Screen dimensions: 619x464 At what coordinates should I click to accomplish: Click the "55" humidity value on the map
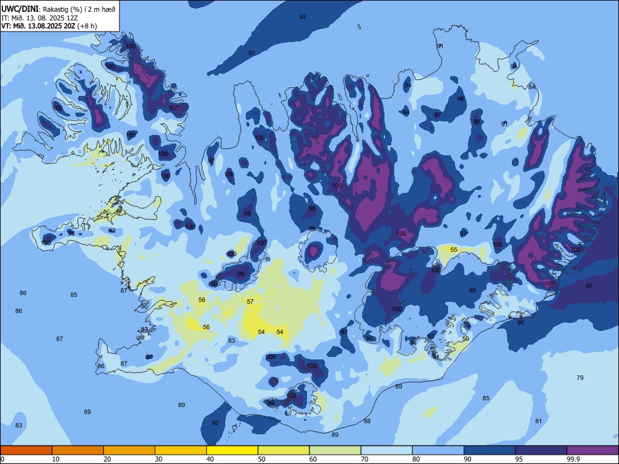(454, 250)
